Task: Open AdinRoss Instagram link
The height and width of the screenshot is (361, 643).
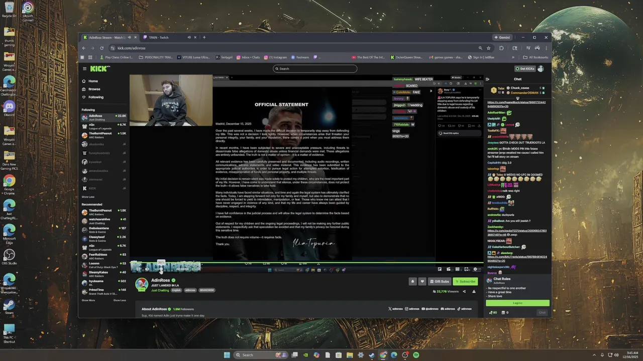Action: [x=413, y=309]
